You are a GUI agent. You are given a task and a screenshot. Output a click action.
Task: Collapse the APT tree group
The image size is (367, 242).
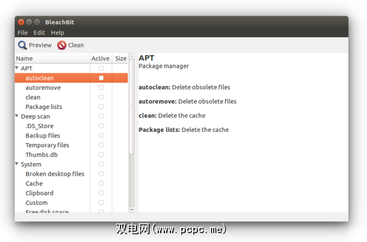[17, 68]
